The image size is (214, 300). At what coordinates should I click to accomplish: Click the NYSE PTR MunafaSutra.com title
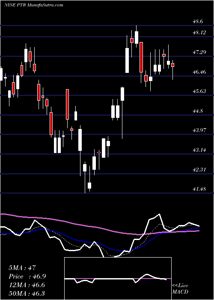(x=34, y=5)
